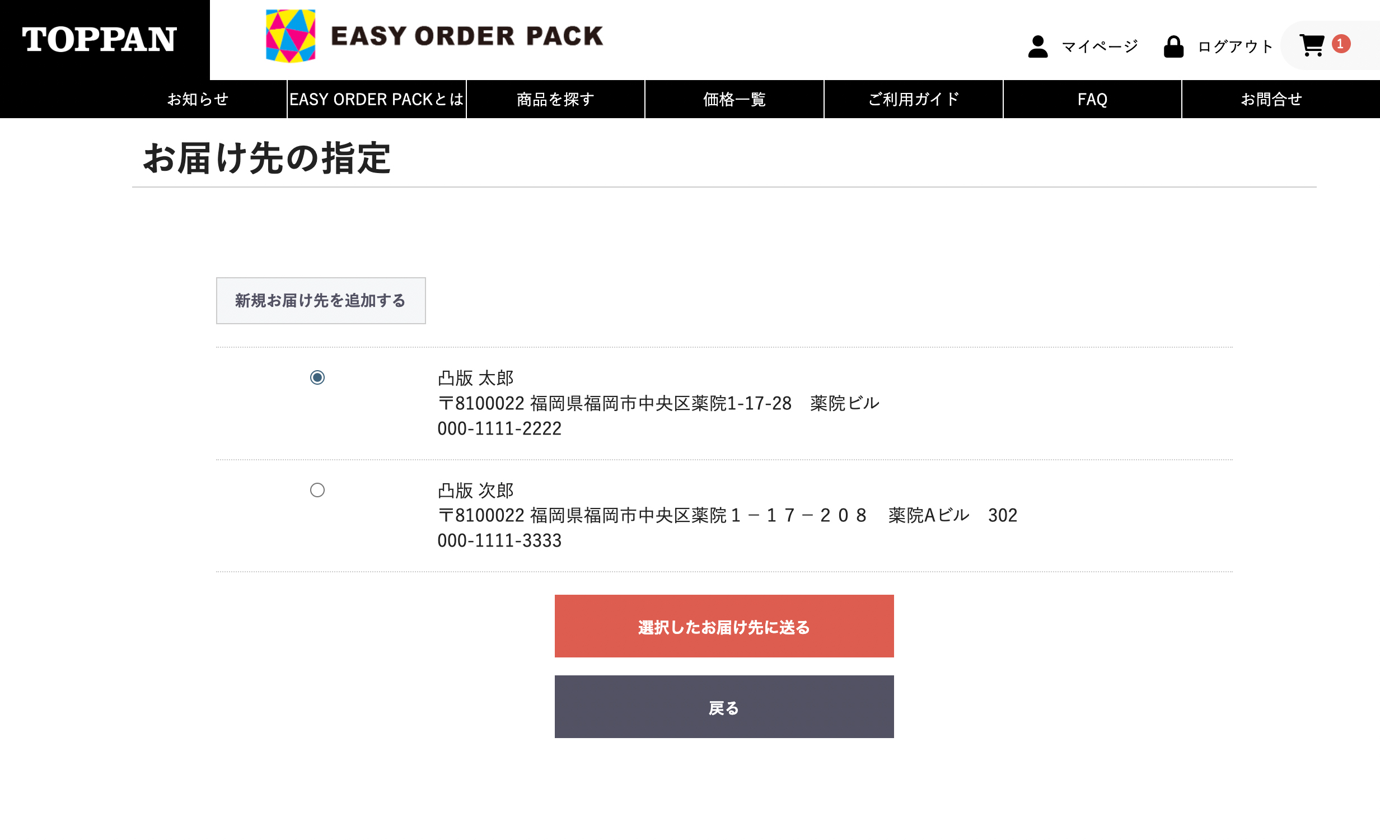Click 新規お届け先を追加する button
The image size is (1380, 840).
[x=321, y=301]
